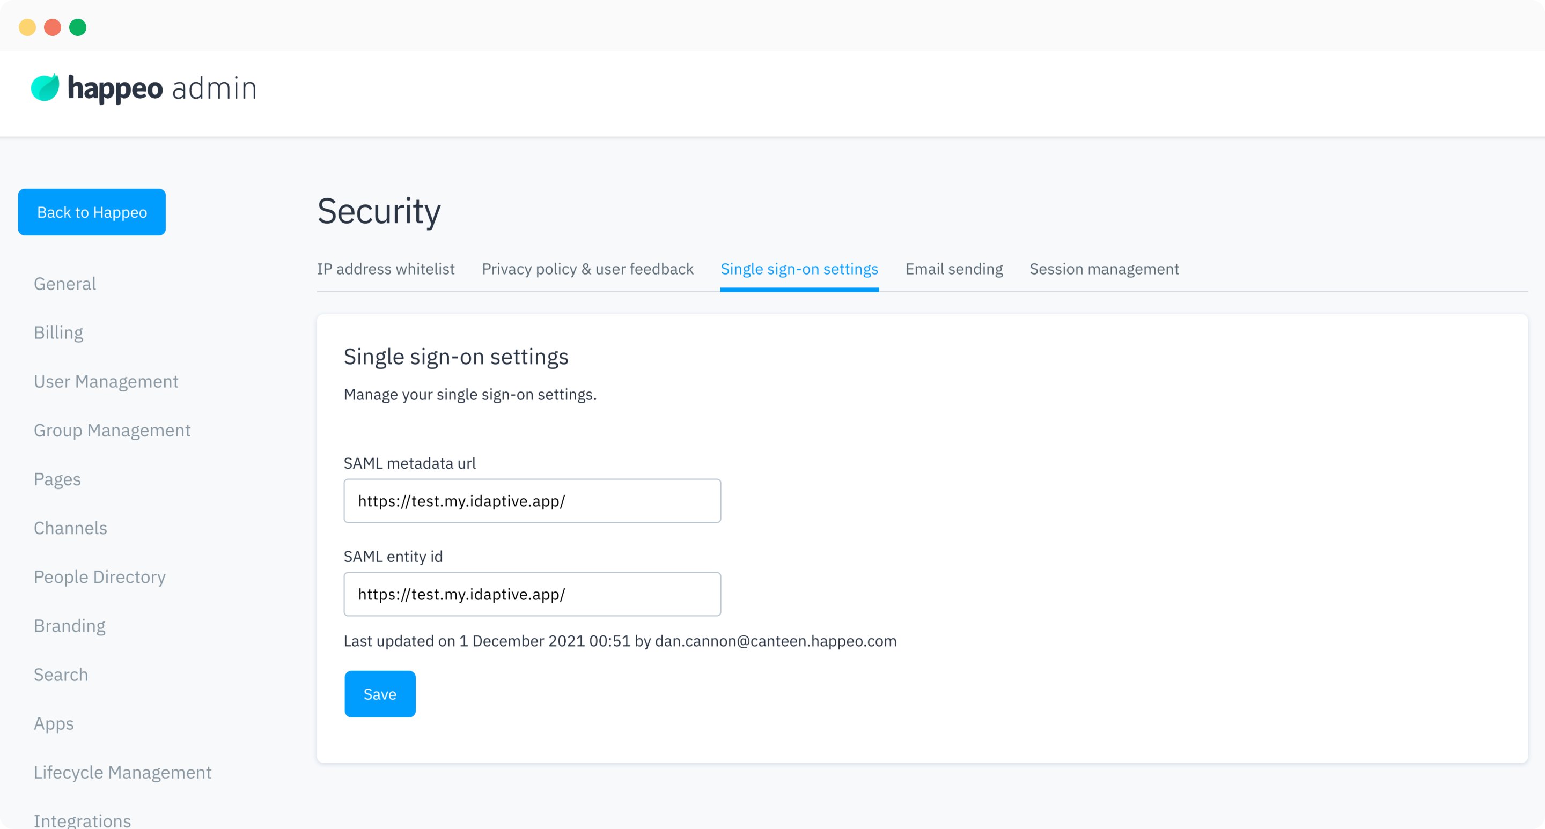The width and height of the screenshot is (1545, 829).
Task: Switch to Session management settings
Action: (x=1103, y=269)
